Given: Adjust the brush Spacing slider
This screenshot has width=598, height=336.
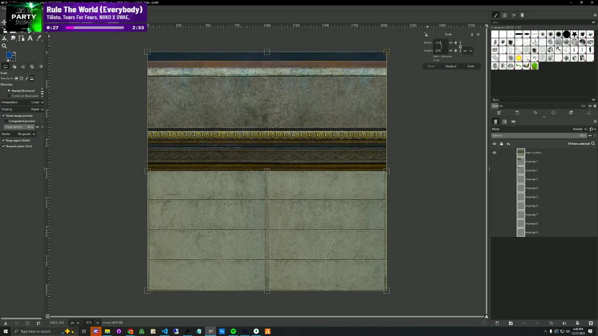Looking at the screenshot, I should pyautogui.click(x=540, y=106).
